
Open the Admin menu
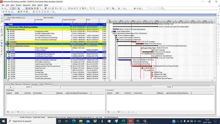tap(40, 5)
